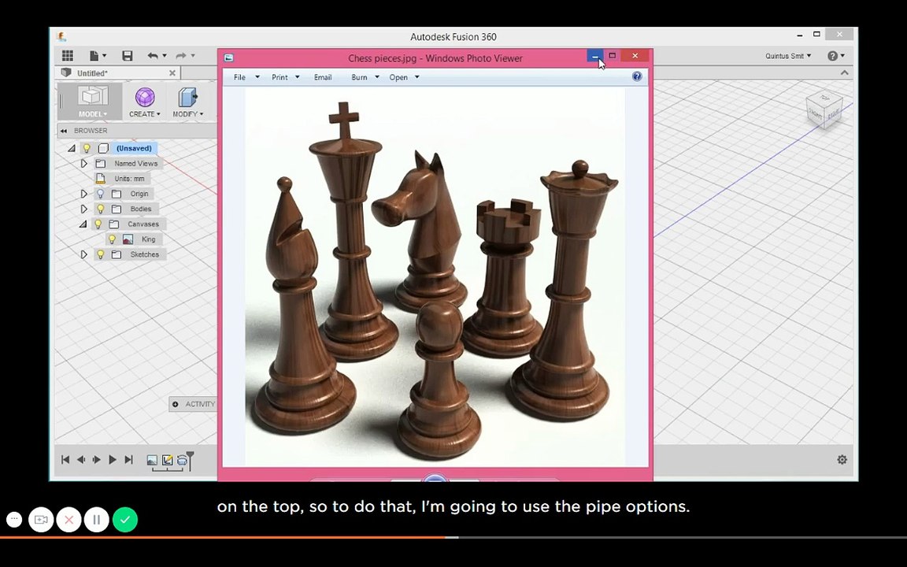Viewport: 907px width, 567px height.
Task: Collapse the toolbar with the chevron arrow
Action: (845, 73)
